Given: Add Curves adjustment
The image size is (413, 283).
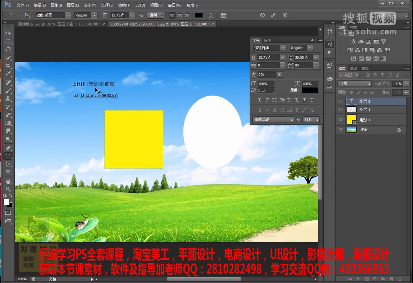Looking at the screenshot, I should pos(369,42).
